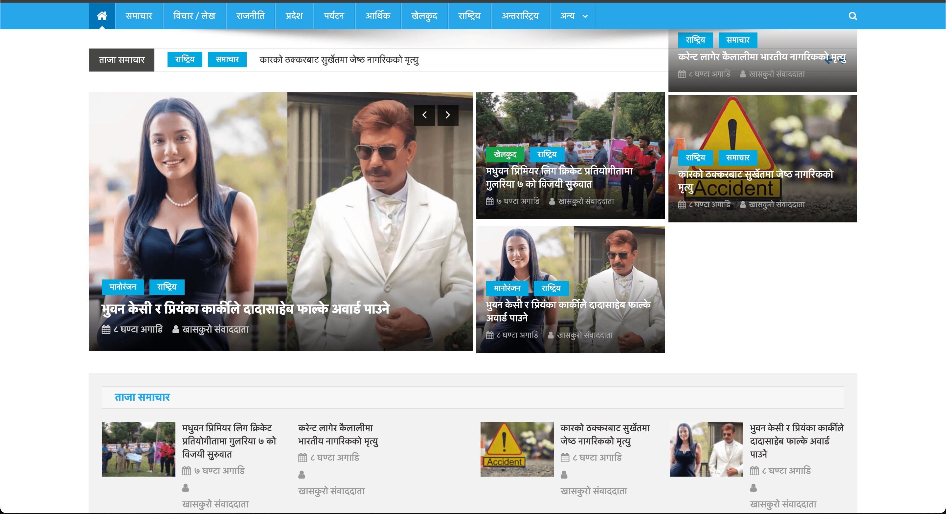The height and width of the screenshot is (514, 946).
Task: Open list headline करेन्ट लागेर कैलालीमा
Action: 338,435
